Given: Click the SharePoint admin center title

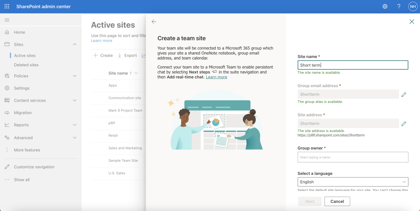Looking at the screenshot, I should [43, 7].
